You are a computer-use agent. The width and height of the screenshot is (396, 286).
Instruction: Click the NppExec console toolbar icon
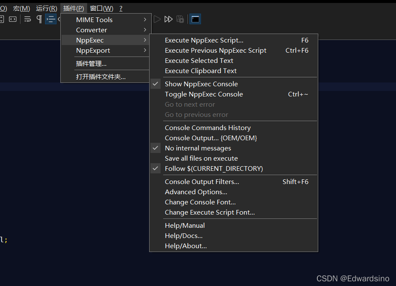(x=195, y=19)
